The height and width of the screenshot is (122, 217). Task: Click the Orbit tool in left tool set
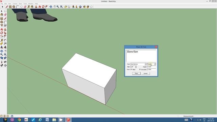(2, 51)
